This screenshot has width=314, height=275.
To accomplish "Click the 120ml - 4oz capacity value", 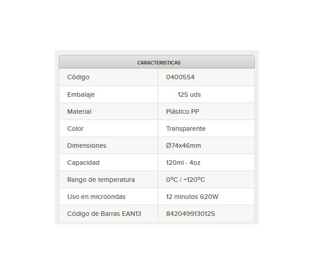I will [x=183, y=163].
